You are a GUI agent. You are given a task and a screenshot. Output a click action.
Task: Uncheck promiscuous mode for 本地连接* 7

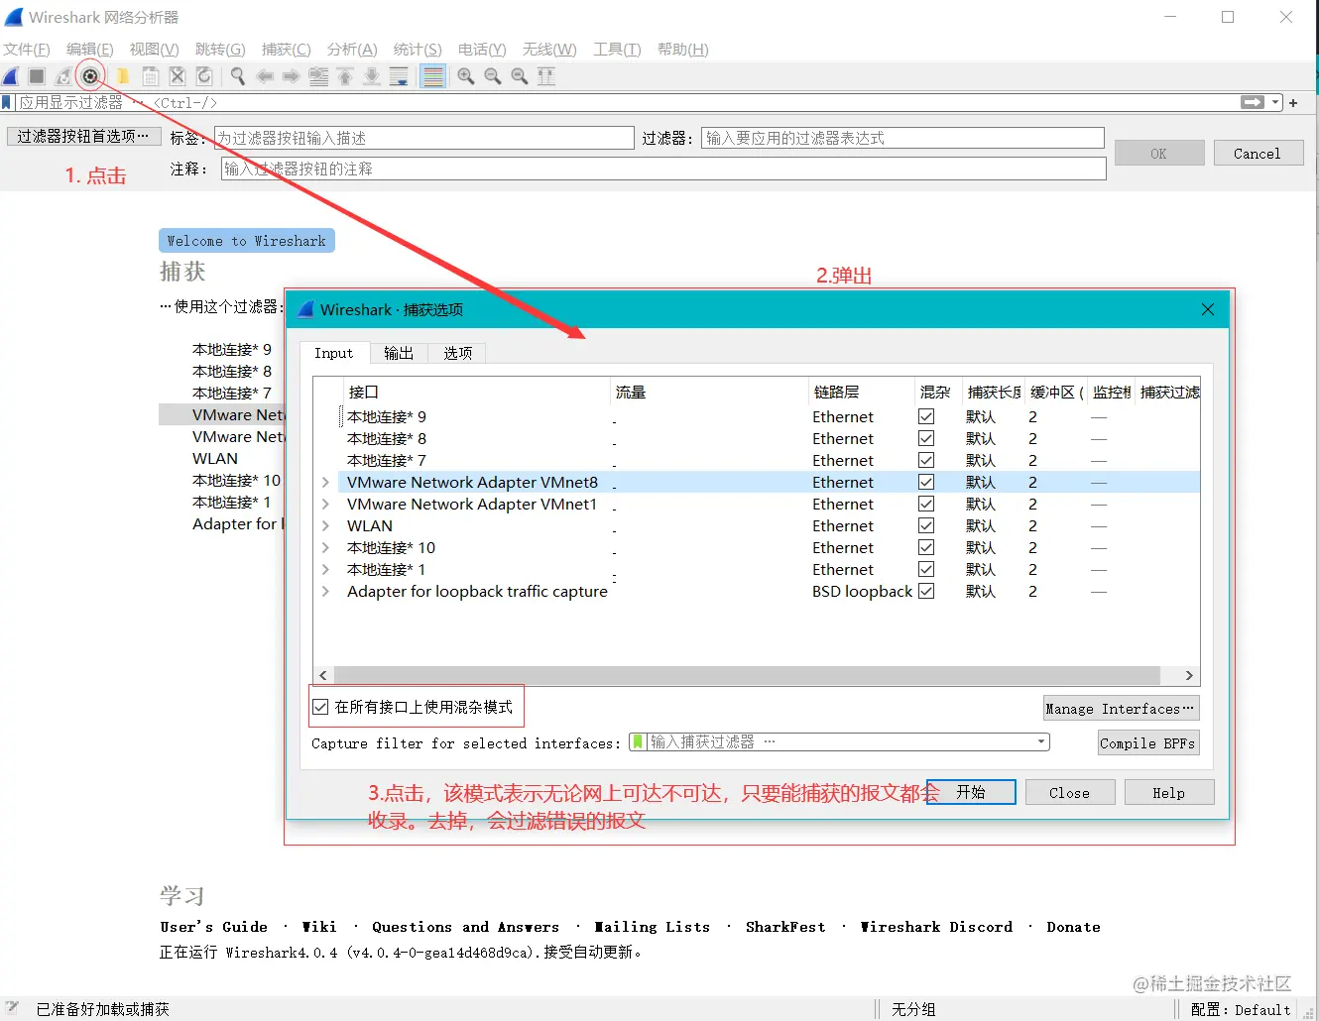[x=926, y=460]
